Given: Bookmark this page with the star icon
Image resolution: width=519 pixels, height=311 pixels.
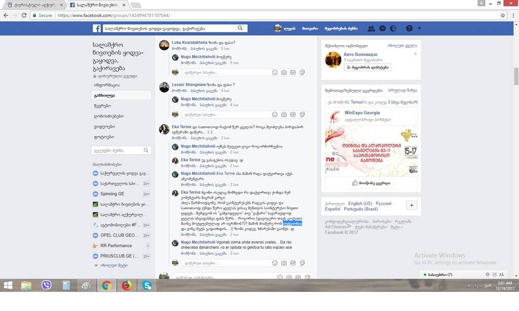Looking at the screenshot, I should (x=503, y=15).
